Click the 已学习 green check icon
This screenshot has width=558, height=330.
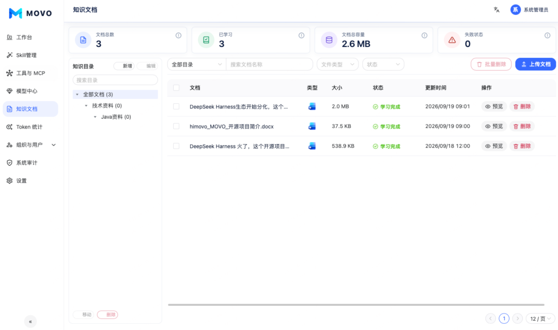[206, 40]
